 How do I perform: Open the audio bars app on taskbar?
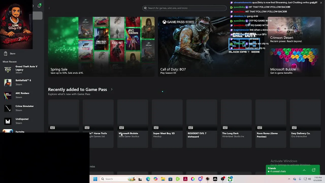coord(215,179)
